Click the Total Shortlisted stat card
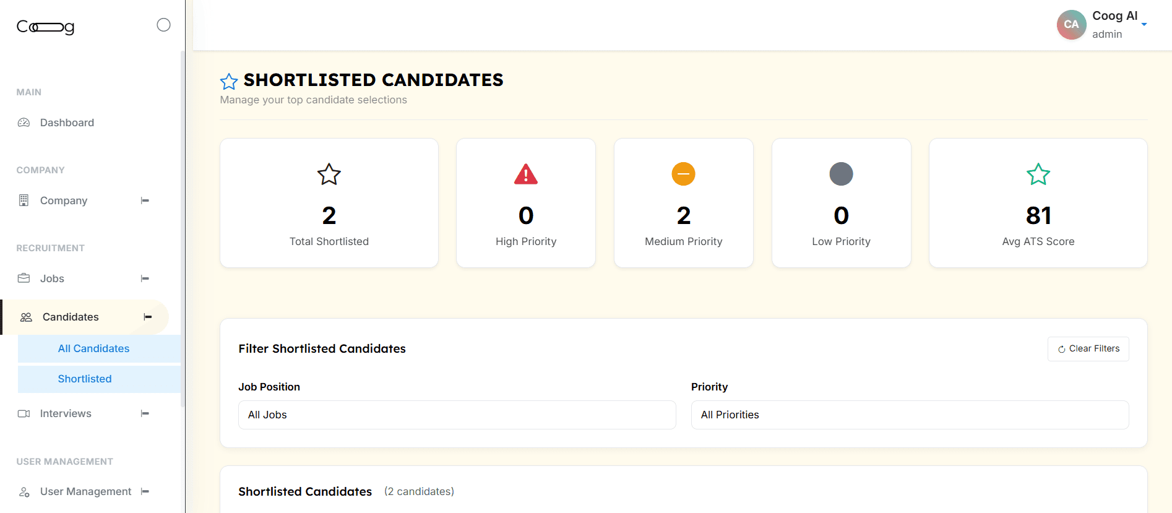This screenshot has height=513, width=1172. pos(329,203)
